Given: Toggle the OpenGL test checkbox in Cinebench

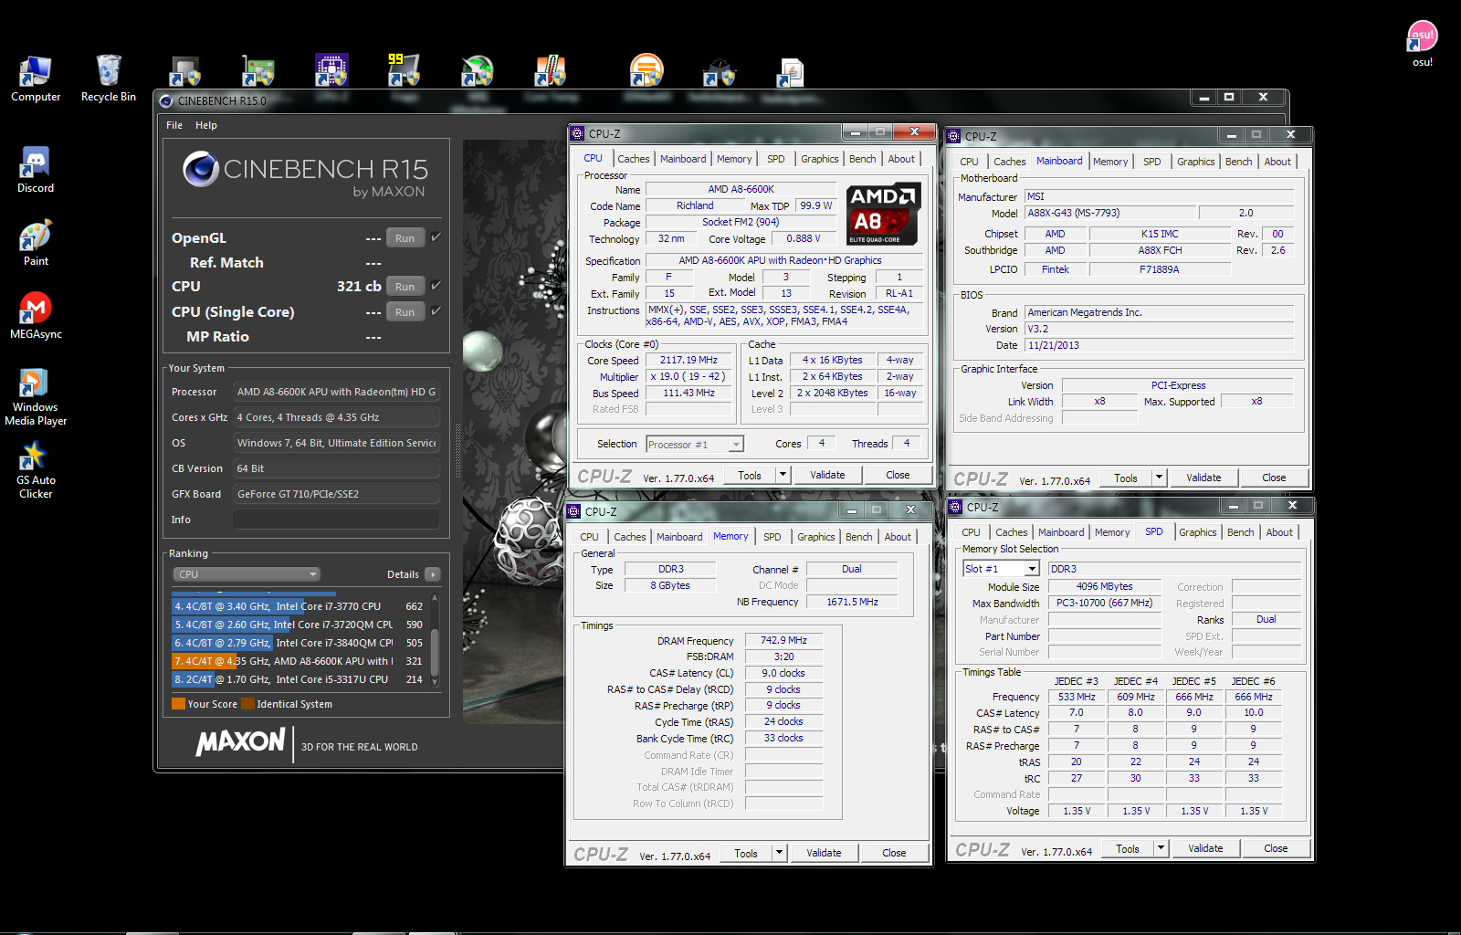Looking at the screenshot, I should [x=436, y=237].
